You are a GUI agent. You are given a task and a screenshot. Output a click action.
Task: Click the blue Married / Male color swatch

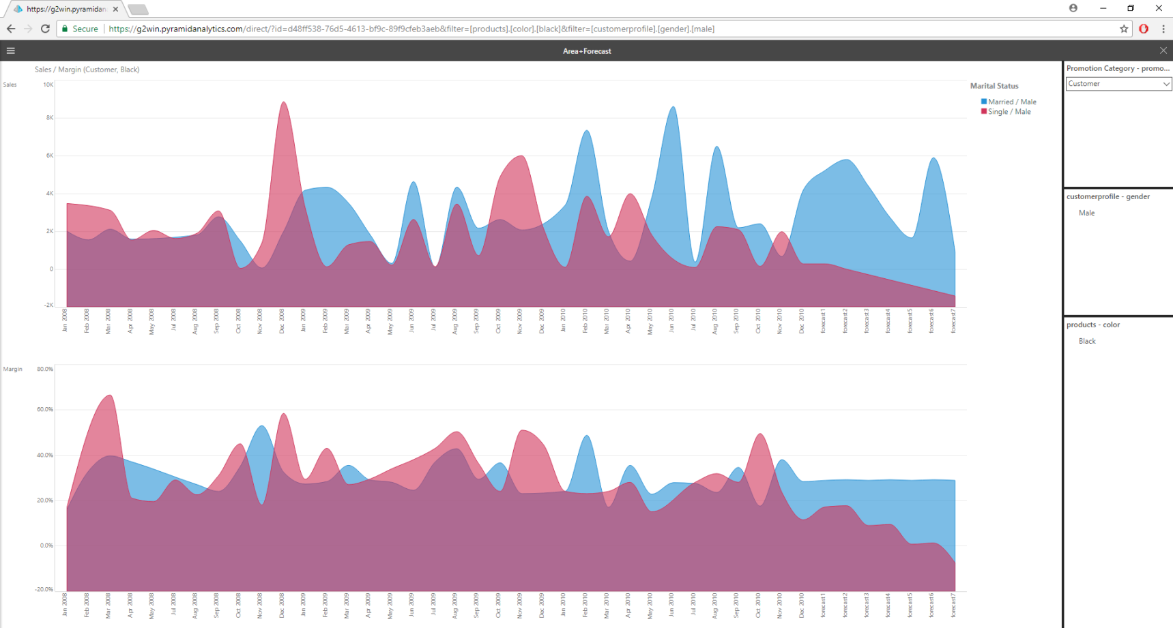click(x=983, y=102)
